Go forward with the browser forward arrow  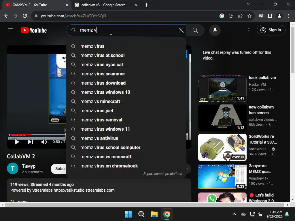(16, 16)
